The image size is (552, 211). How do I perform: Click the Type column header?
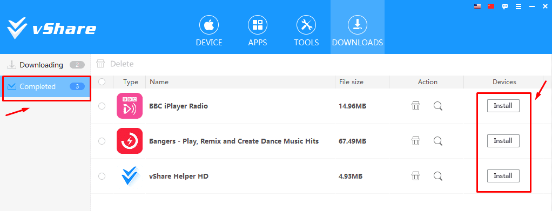tap(131, 82)
